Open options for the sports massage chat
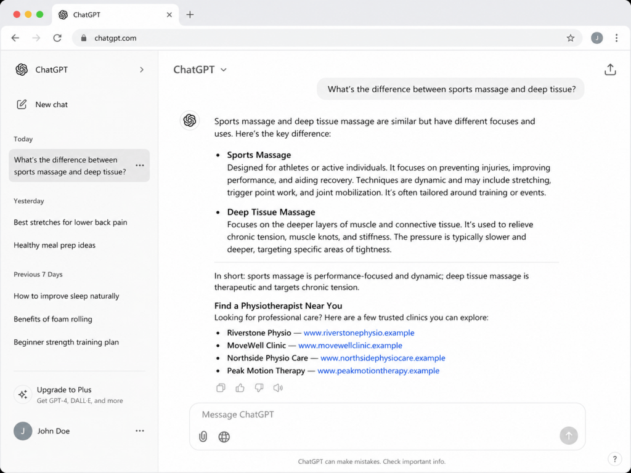Viewport: 631px width, 473px height. (140, 165)
